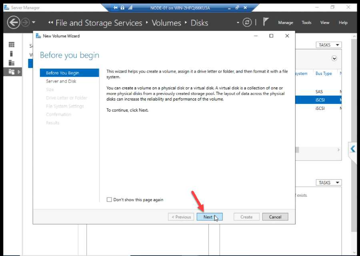The image size is (360, 256).
Task: Click the Next button in wizard
Action: (x=209, y=217)
